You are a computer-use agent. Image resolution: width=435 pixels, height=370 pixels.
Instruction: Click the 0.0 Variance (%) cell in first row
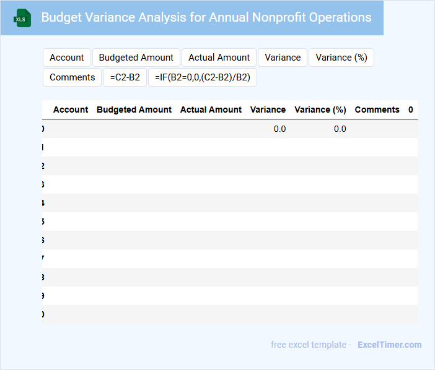click(340, 129)
